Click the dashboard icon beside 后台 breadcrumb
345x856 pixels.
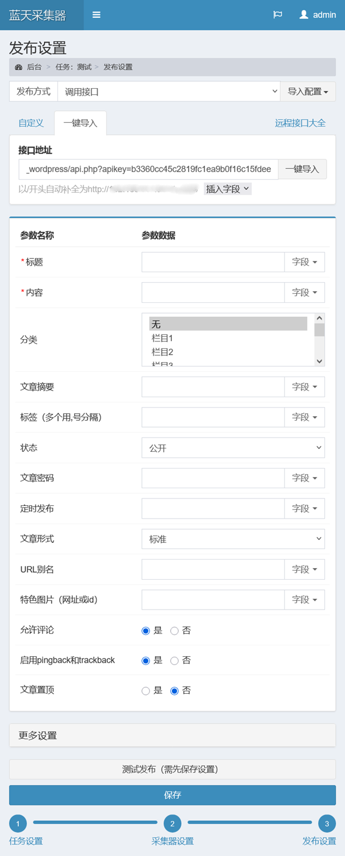(19, 67)
